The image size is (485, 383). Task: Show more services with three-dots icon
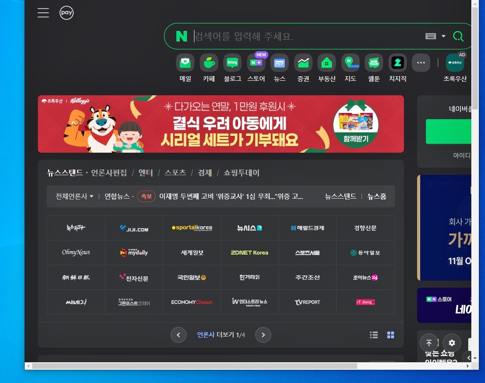[x=421, y=63]
